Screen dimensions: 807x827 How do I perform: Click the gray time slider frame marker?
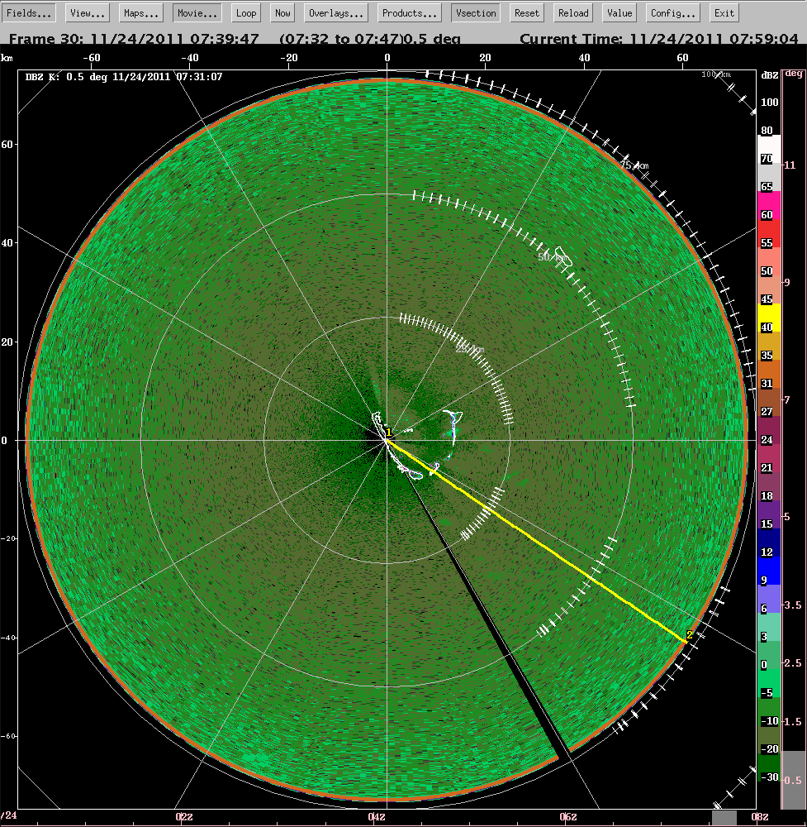[x=724, y=818]
